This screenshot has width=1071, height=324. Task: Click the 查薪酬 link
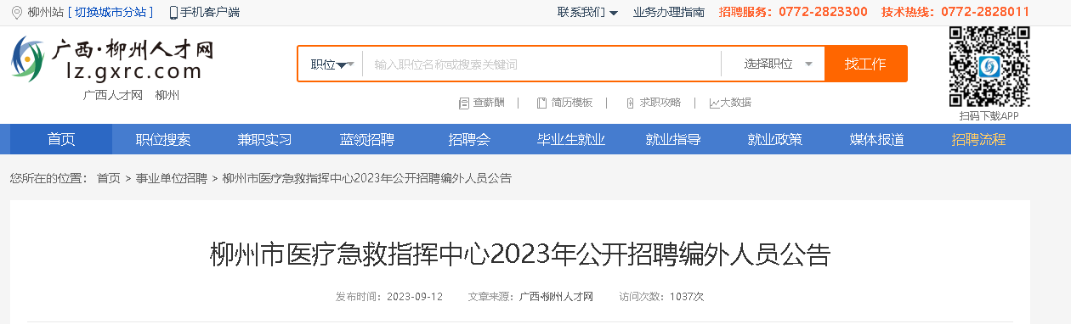[x=489, y=103]
